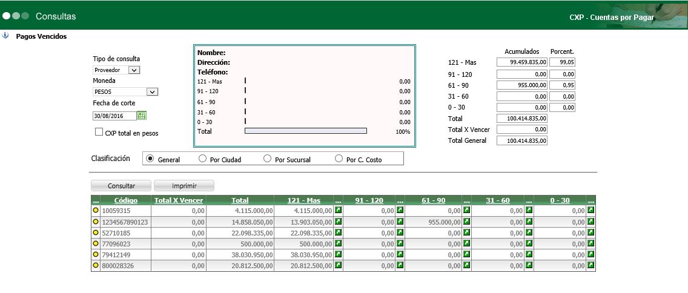
Task: Open 31 - 60 detail for 1234567890123
Action: [529, 222]
